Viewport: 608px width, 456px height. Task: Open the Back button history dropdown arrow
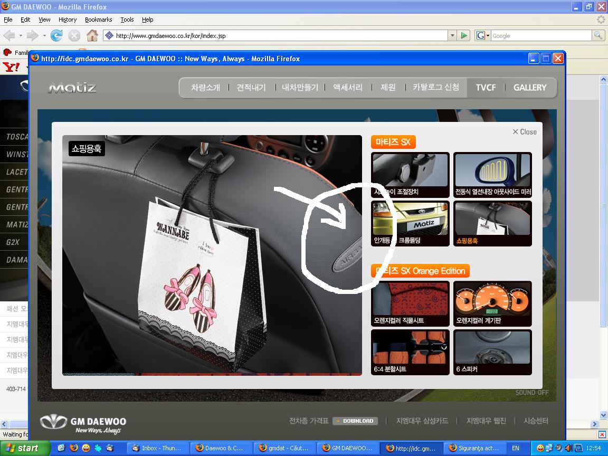click(x=21, y=36)
